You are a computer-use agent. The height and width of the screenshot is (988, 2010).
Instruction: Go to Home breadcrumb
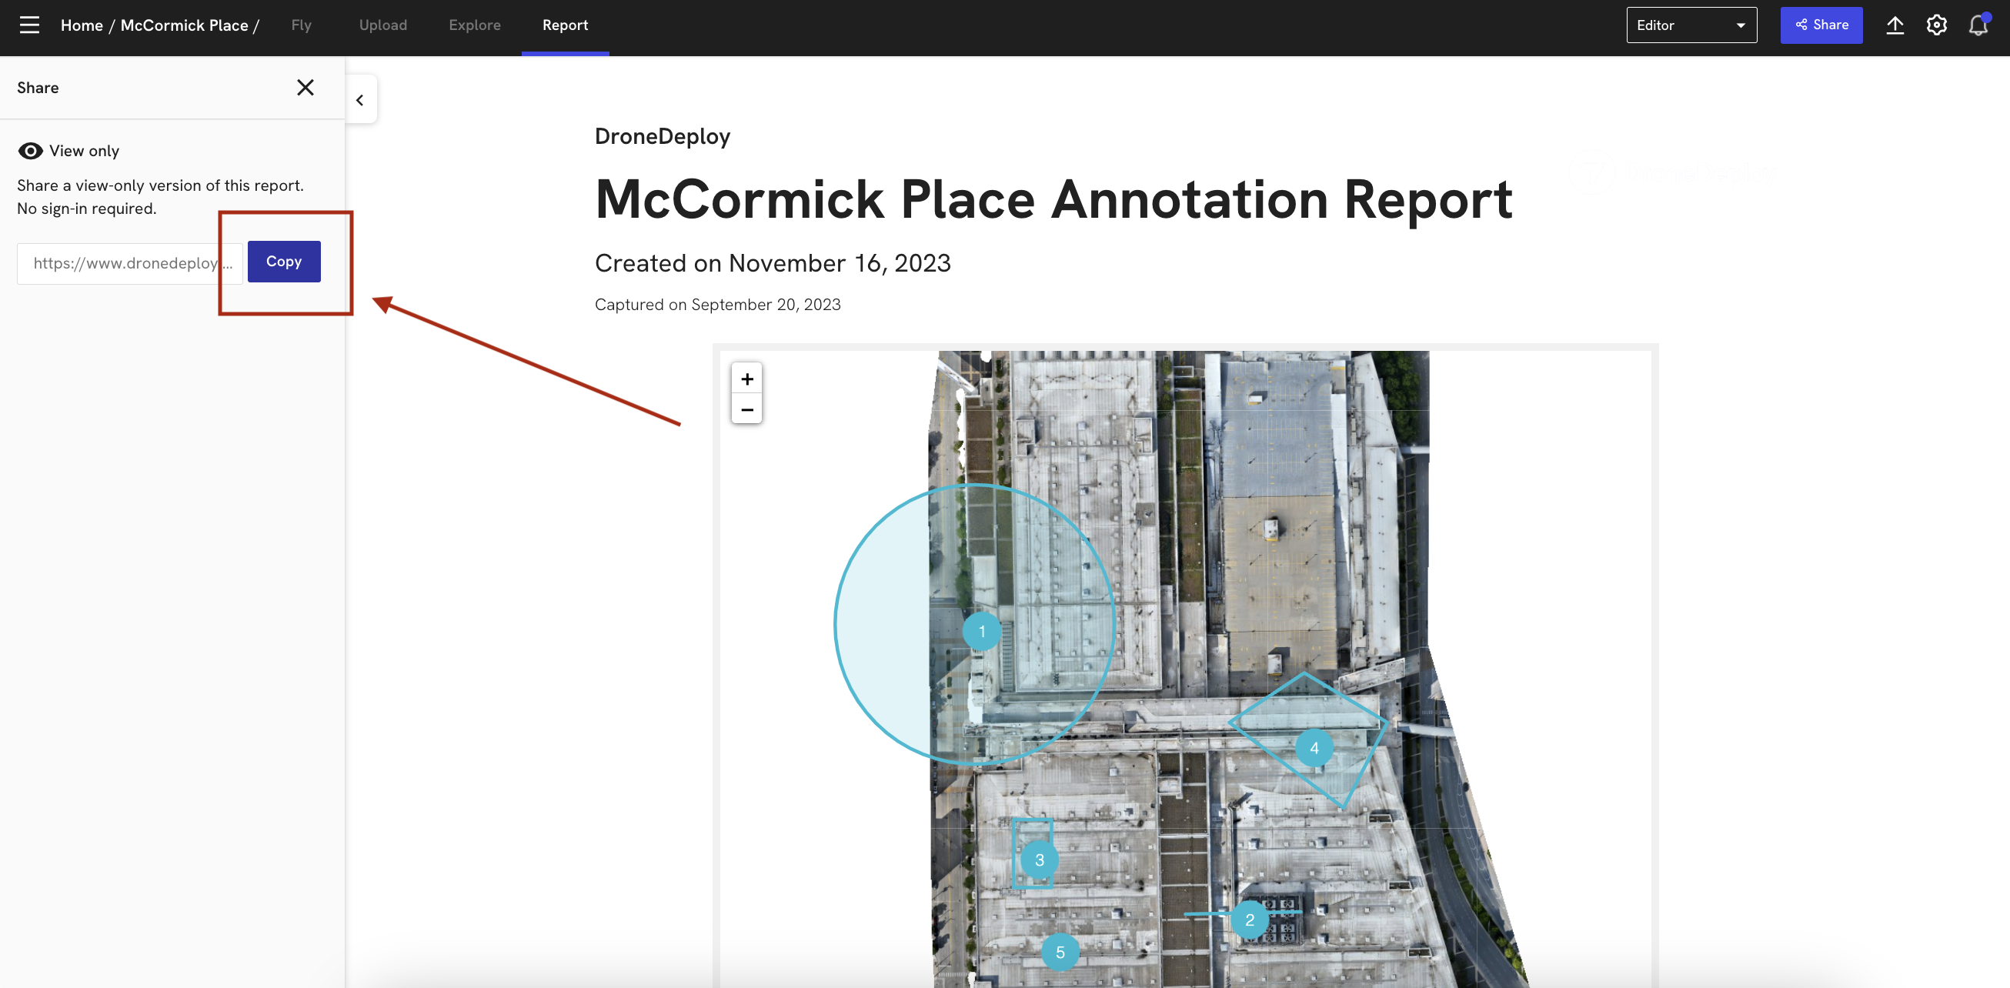82,25
